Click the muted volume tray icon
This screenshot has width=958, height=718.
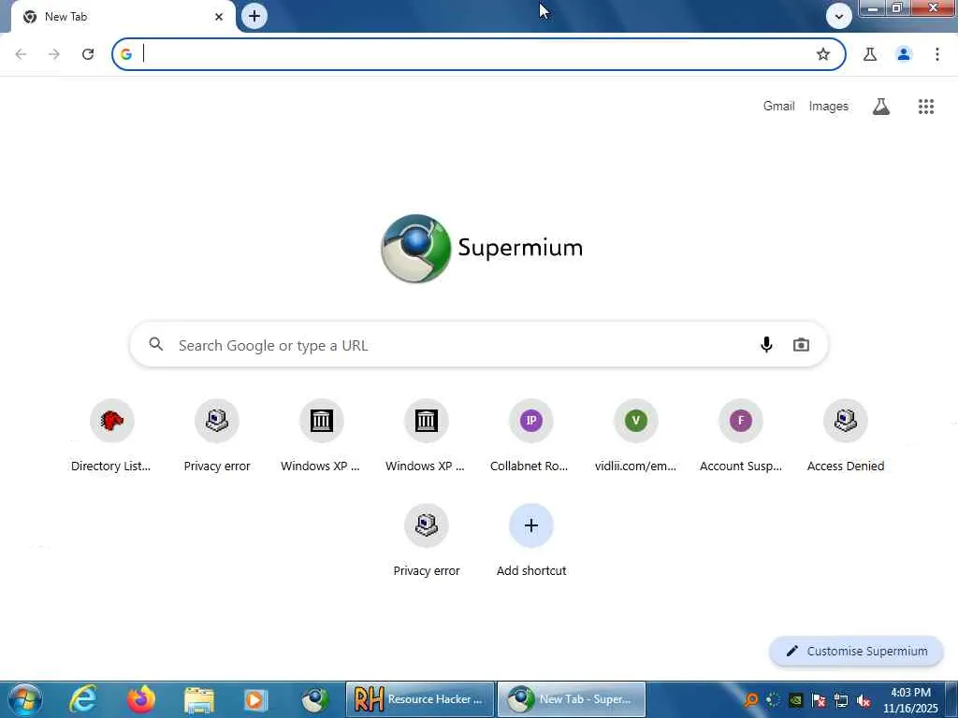[x=864, y=700]
